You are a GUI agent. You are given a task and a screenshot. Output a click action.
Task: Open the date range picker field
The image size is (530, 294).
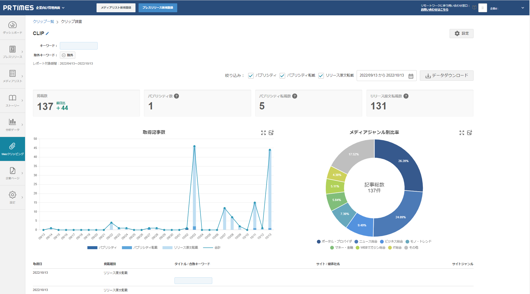(386, 75)
